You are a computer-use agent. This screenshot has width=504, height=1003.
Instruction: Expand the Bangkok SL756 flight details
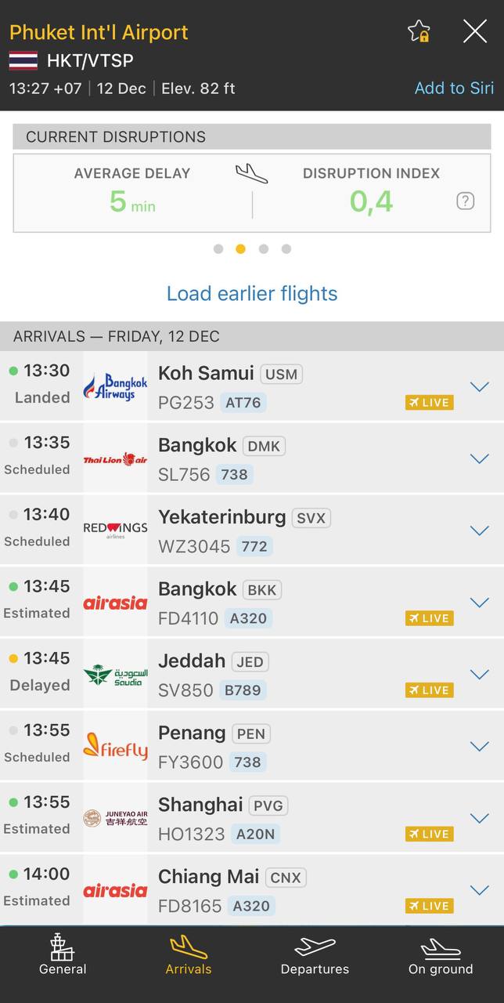(479, 458)
